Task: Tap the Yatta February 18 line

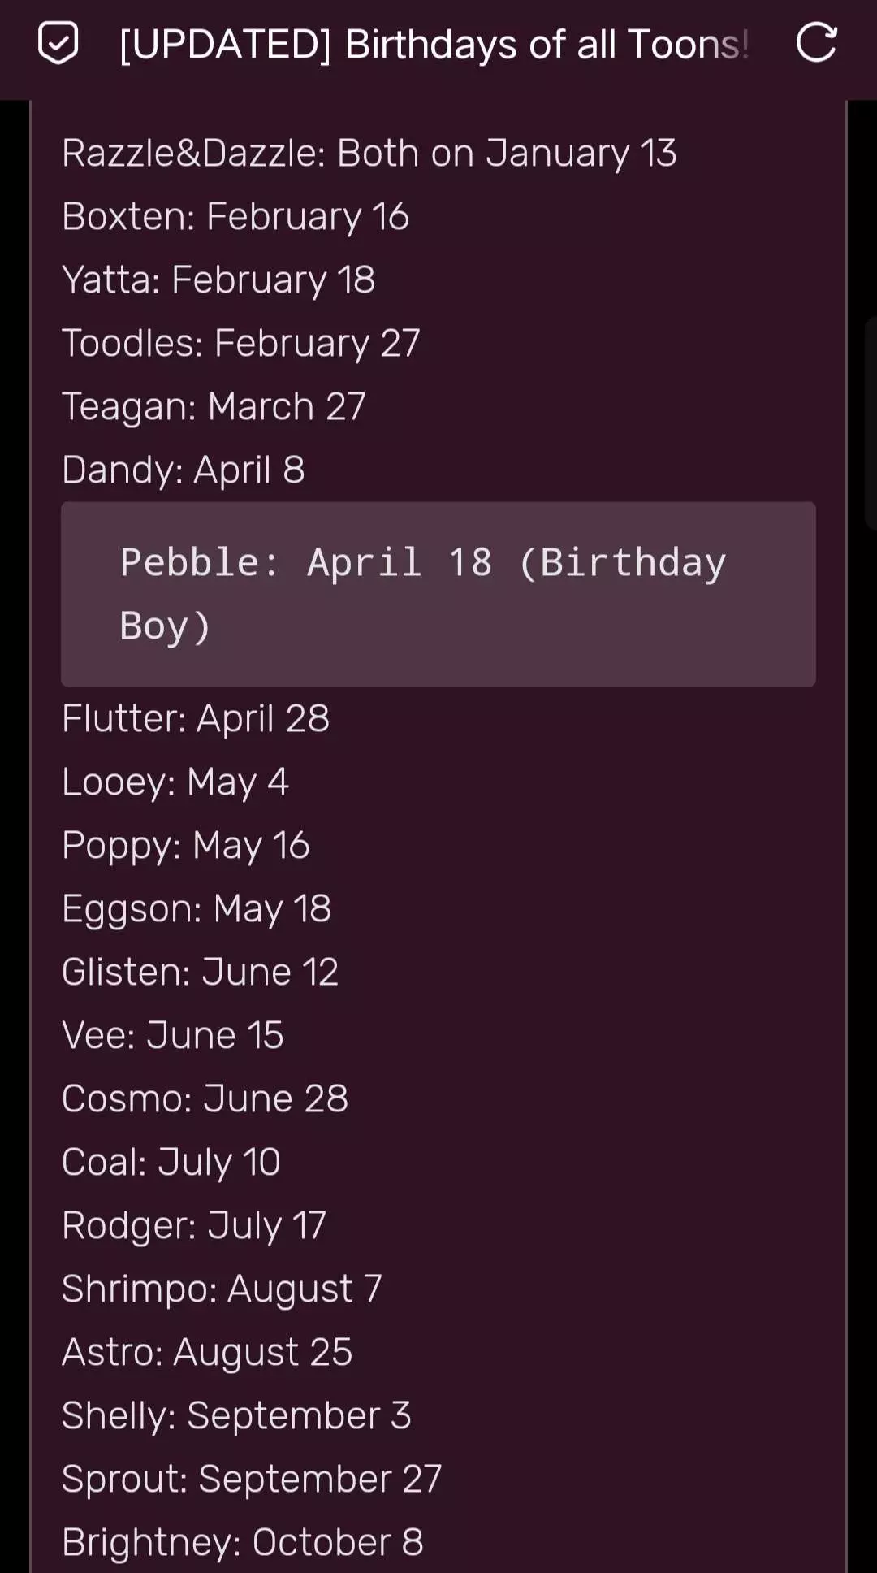Action: (218, 280)
